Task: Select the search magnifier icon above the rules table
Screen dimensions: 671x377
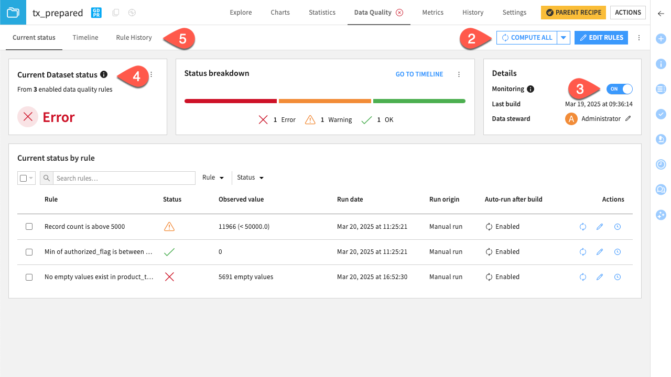Action: [46, 178]
